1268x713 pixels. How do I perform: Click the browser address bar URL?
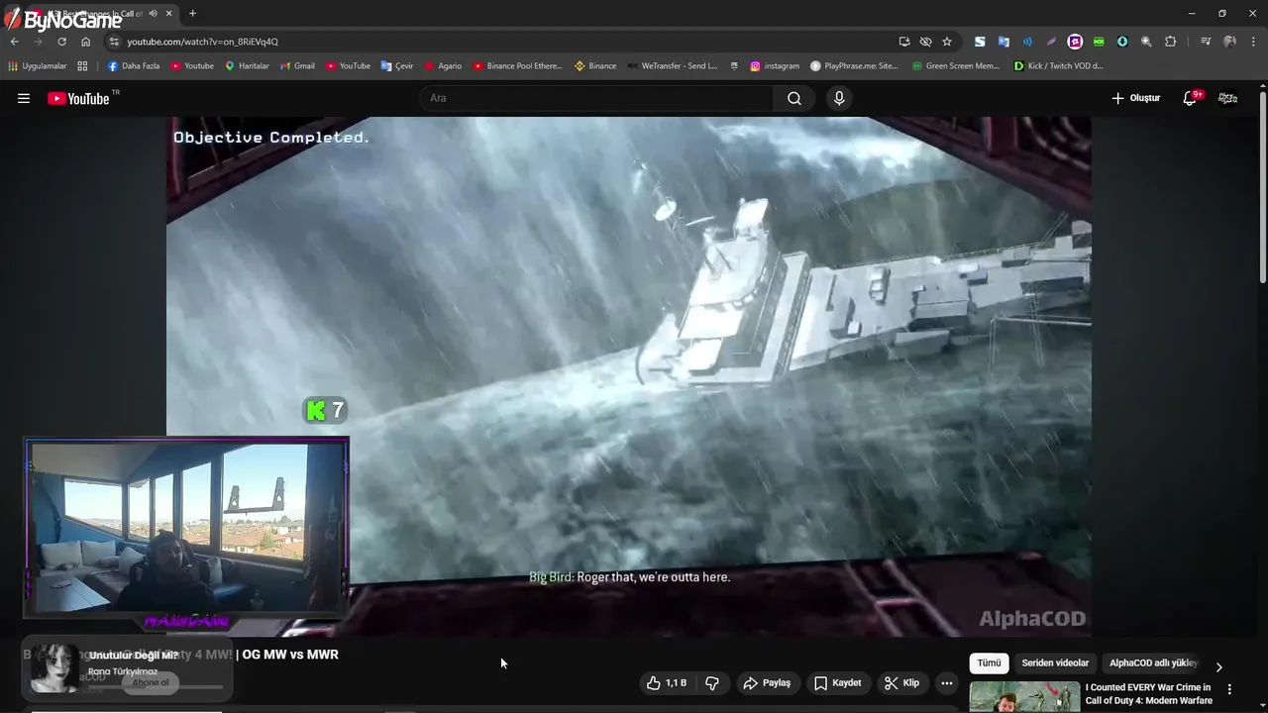coord(202,42)
